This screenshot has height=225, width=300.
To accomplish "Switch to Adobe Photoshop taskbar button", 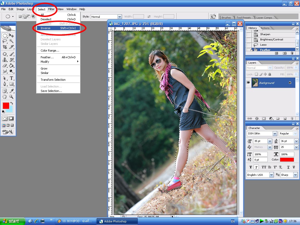I will (x=117, y=221).
